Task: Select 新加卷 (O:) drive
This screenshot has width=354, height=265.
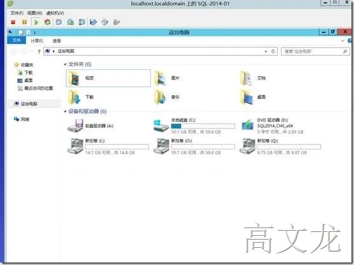Action: click(x=194, y=147)
